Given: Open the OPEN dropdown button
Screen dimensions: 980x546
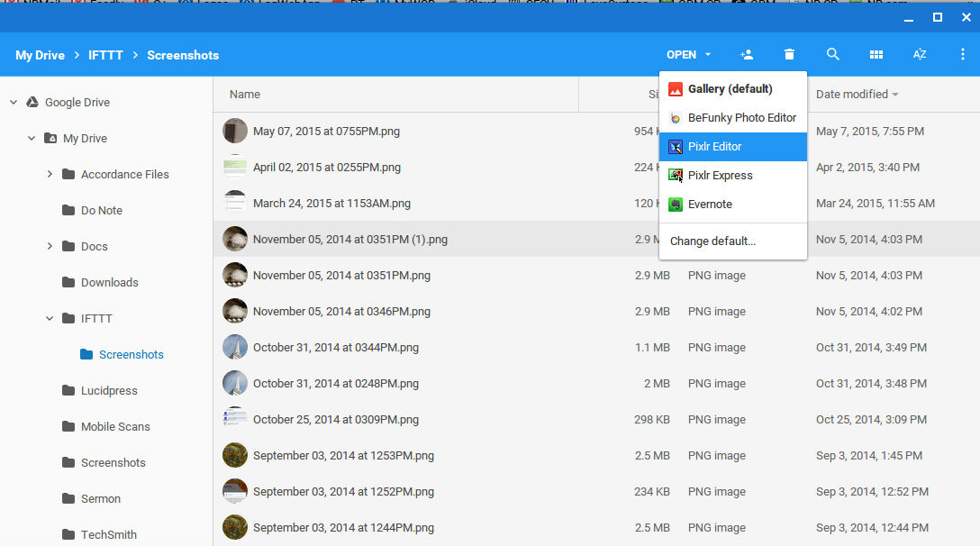Looking at the screenshot, I should pyautogui.click(x=688, y=54).
